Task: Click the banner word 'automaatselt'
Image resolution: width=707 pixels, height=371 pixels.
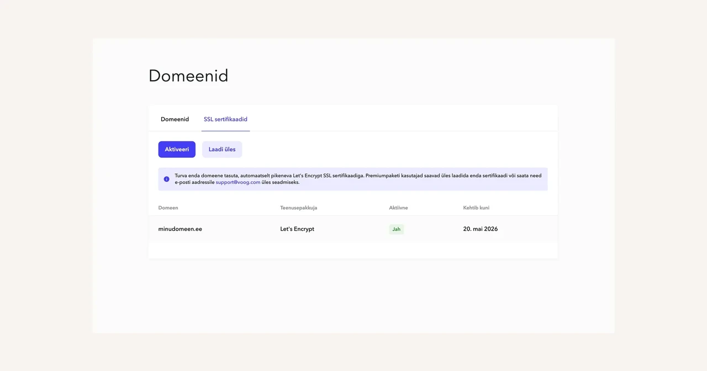Action: click(256, 176)
